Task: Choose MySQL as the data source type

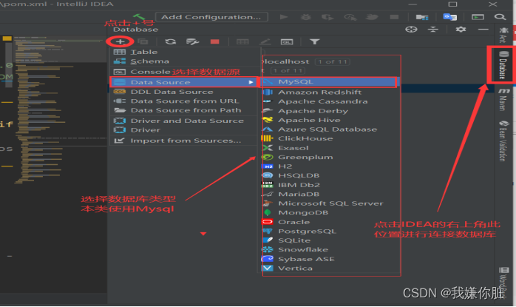Action: coord(330,81)
